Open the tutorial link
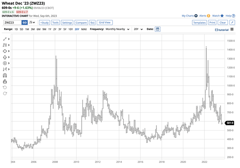Image resolution: width=240 pixels, height=168 pixels. pyautogui.click(x=222, y=30)
